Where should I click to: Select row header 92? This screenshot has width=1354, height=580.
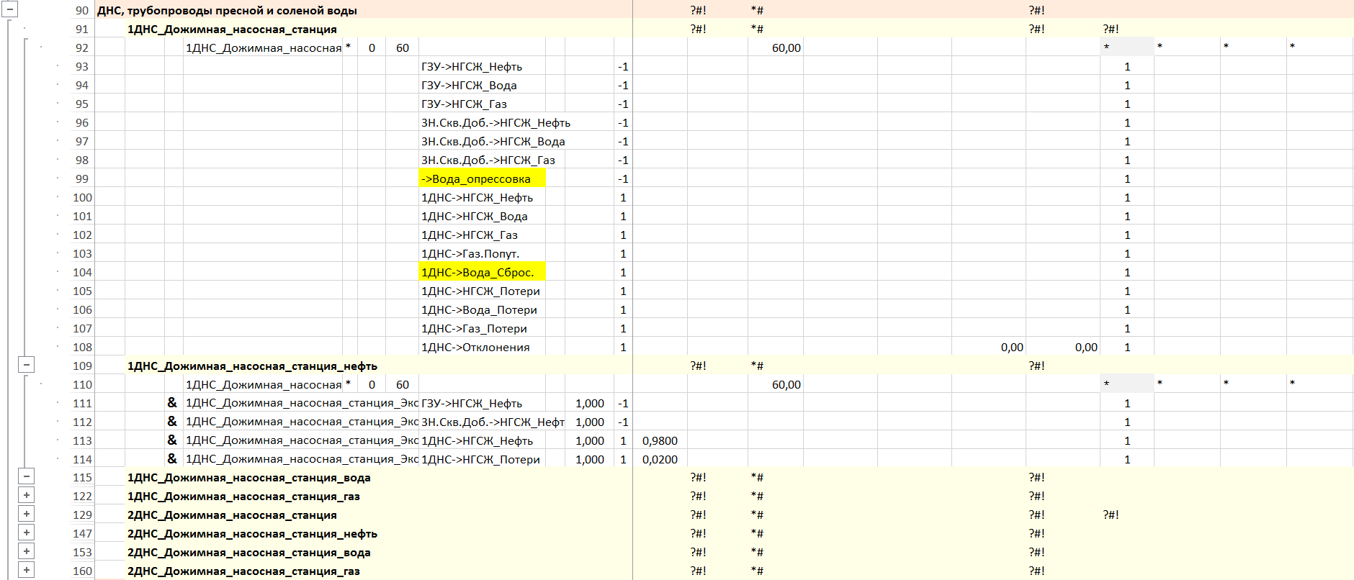82,47
